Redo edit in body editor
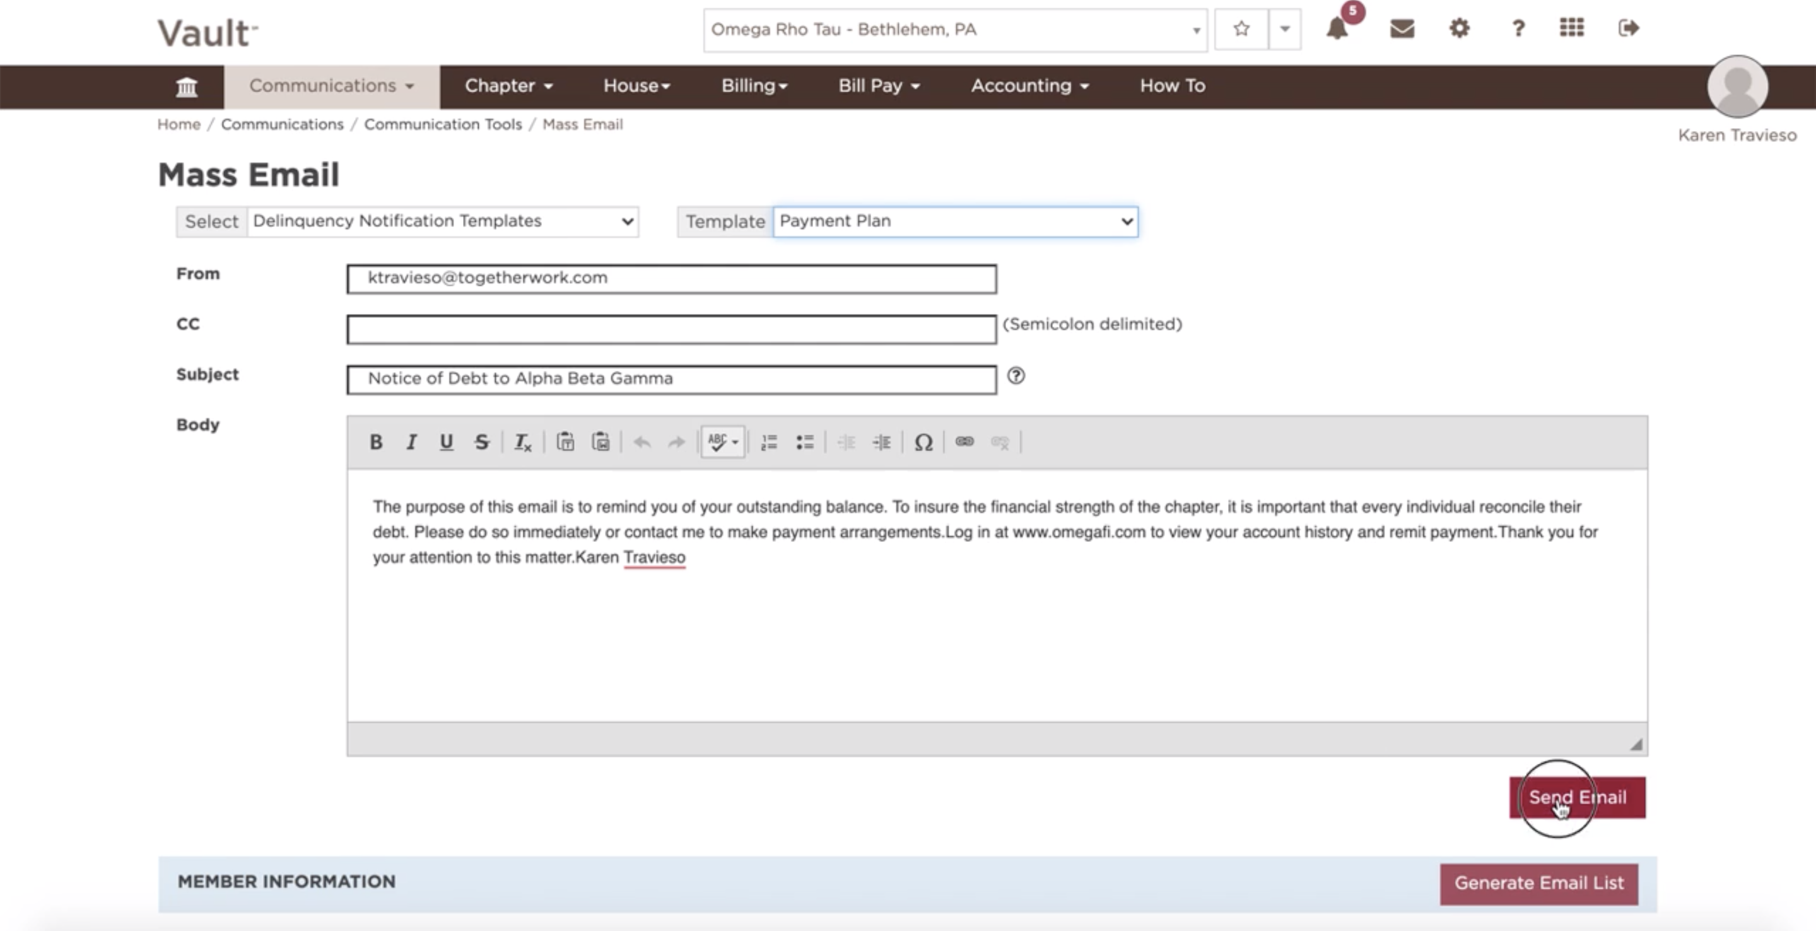Image resolution: width=1816 pixels, height=931 pixels. [676, 442]
